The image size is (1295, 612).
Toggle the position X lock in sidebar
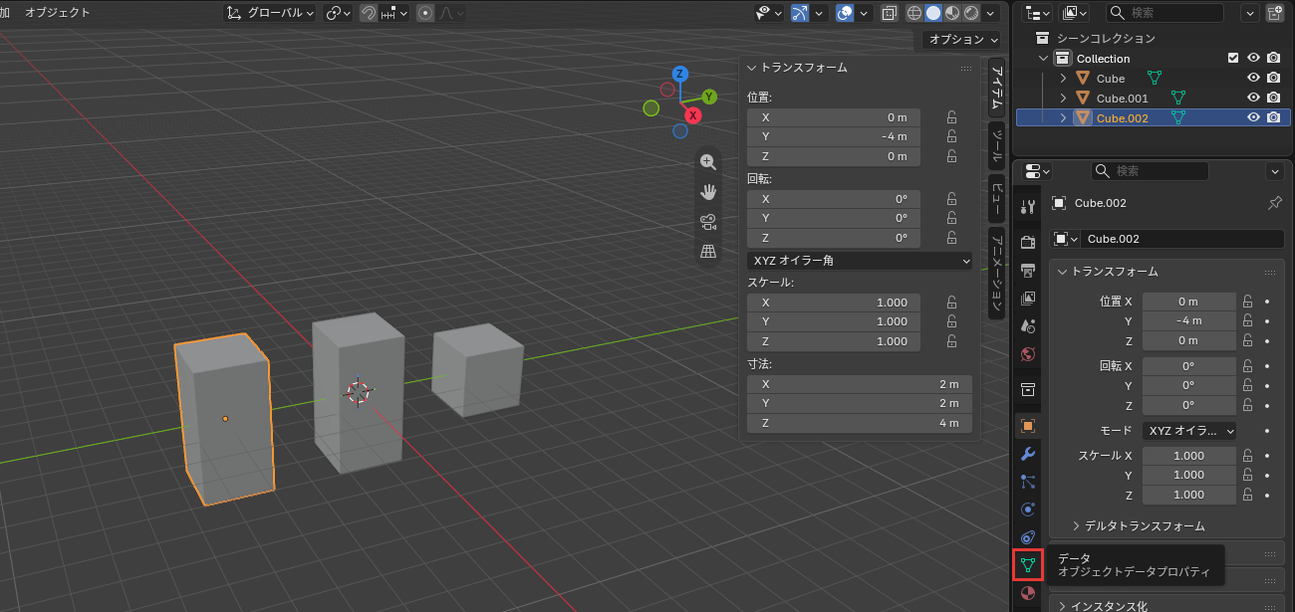click(951, 117)
